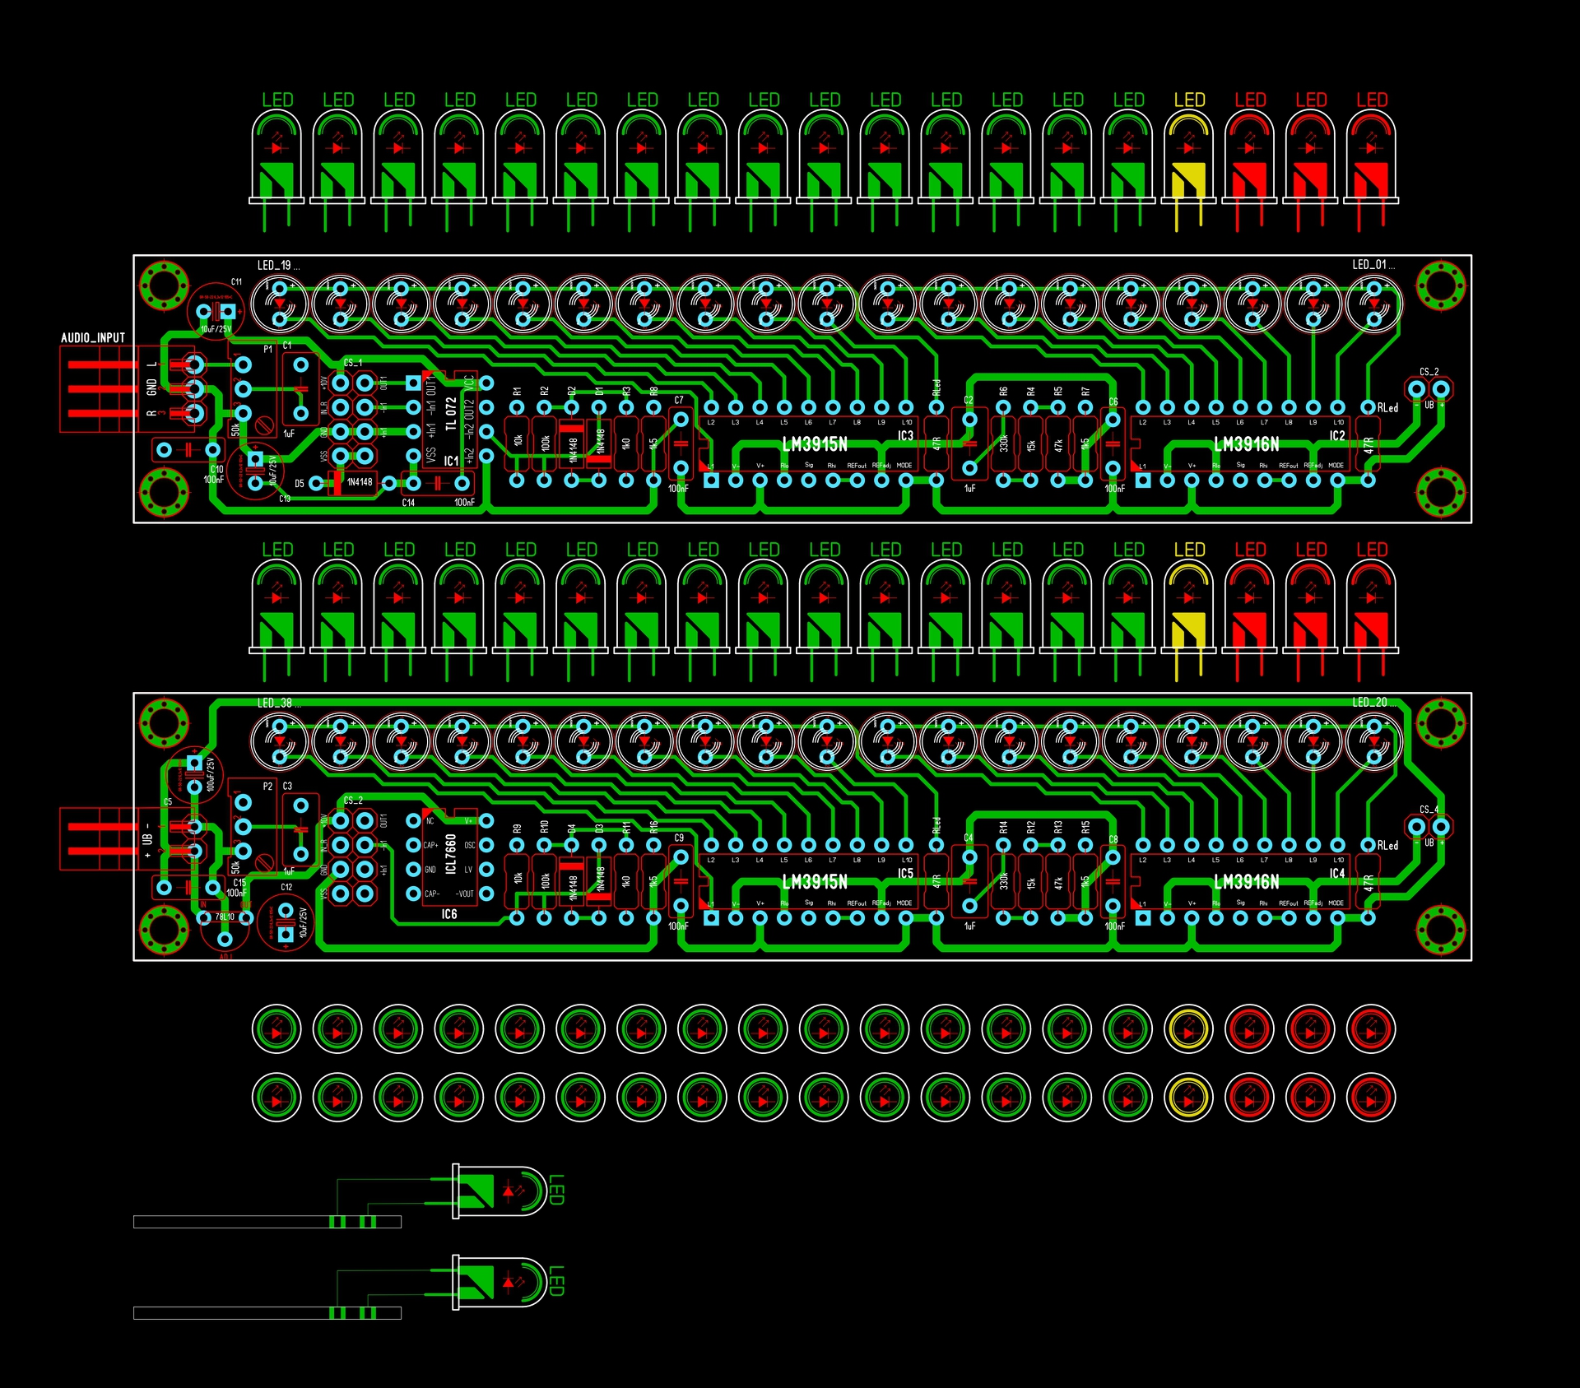This screenshot has width=1580, height=1388.
Task: Select the C12 10uF/25V electrolytic capacitor
Action: [x=286, y=922]
